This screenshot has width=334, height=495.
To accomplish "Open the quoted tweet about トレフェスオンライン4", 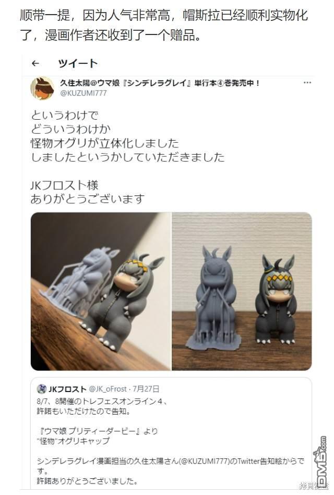I will coord(171,432).
